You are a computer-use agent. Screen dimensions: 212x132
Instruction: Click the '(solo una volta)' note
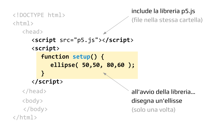point(153,110)
